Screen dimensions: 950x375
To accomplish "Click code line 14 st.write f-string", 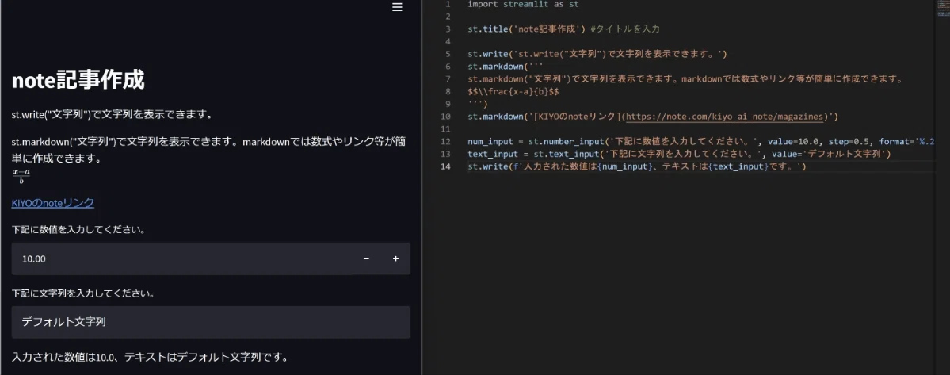I will 637,166.
